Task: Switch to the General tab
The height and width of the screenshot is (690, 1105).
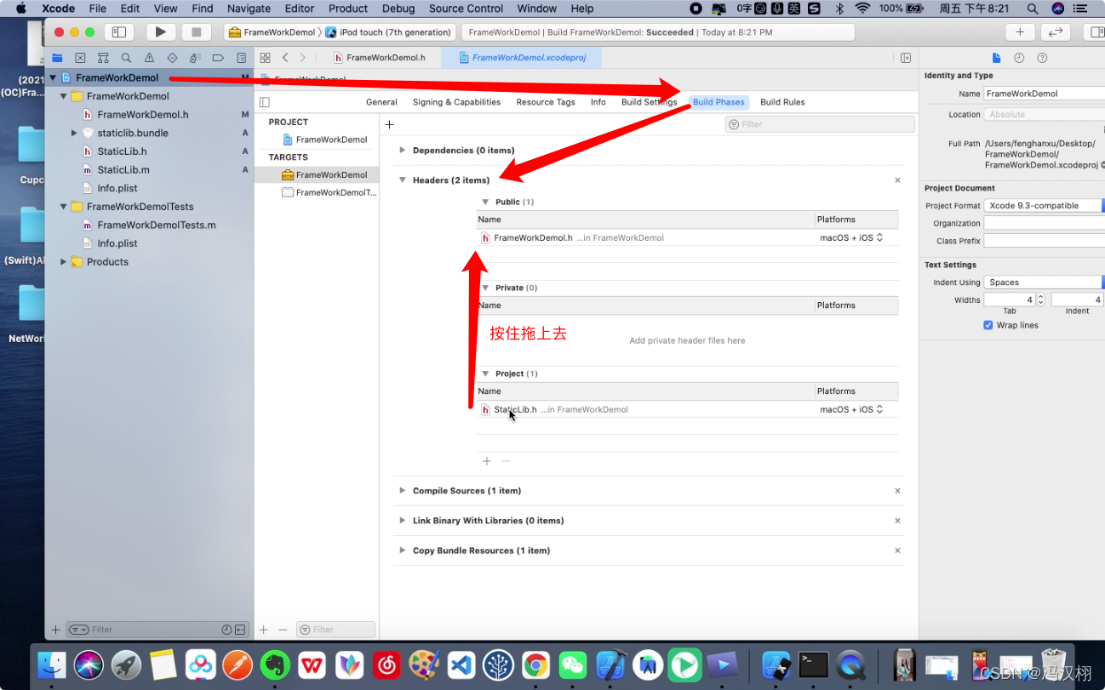Action: point(381,102)
